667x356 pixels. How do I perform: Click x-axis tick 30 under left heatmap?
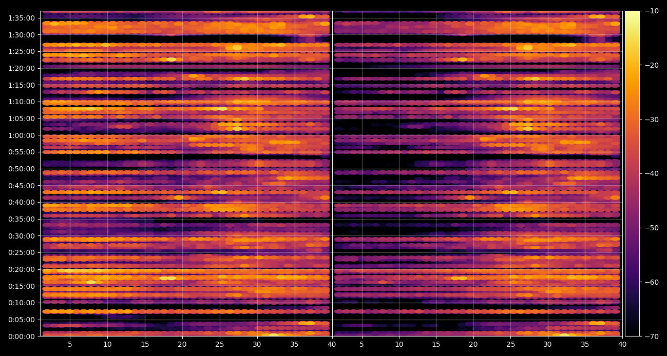pos(257,345)
